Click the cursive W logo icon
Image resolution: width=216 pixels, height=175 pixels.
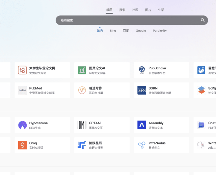[201, 145]
